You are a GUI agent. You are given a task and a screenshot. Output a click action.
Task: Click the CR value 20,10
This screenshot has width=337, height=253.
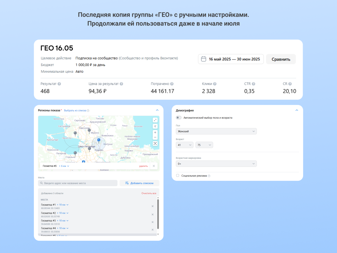(289, 91)
